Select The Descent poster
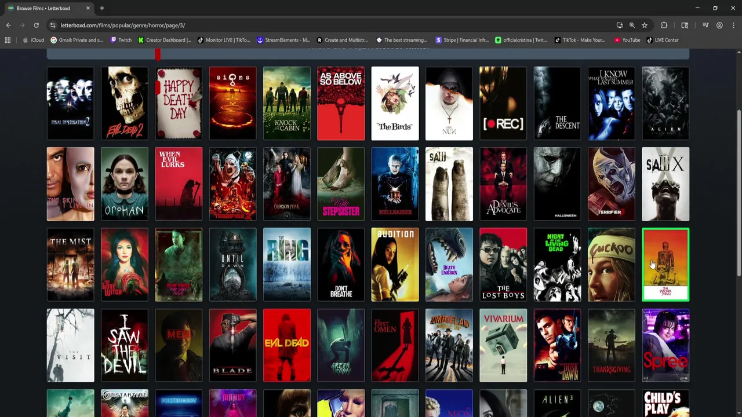The height and width of the screenshot is (417, 742). pos(557,103)
